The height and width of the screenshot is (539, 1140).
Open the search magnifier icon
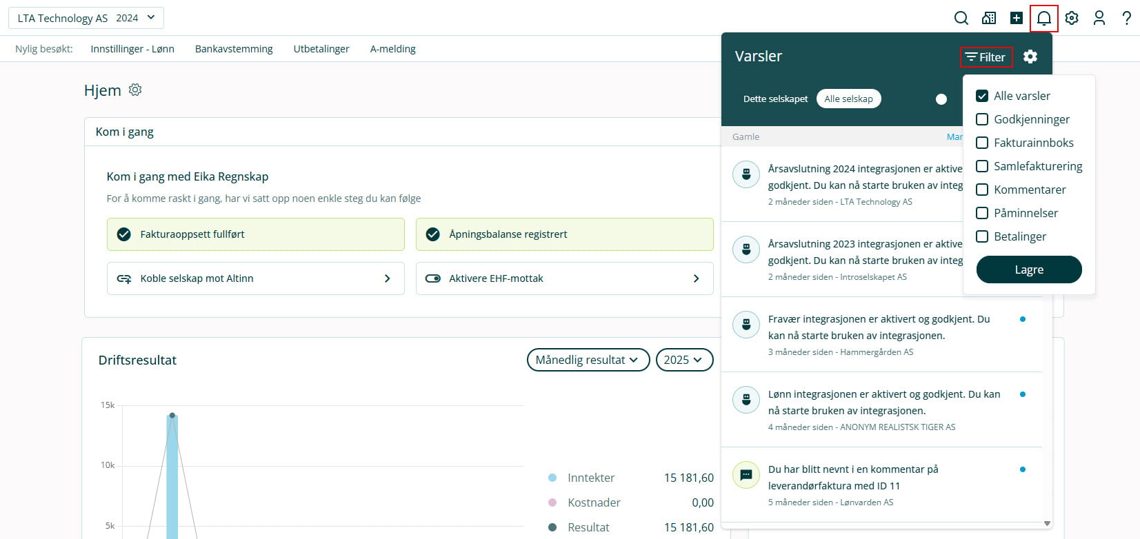click(x=961, y=18)
